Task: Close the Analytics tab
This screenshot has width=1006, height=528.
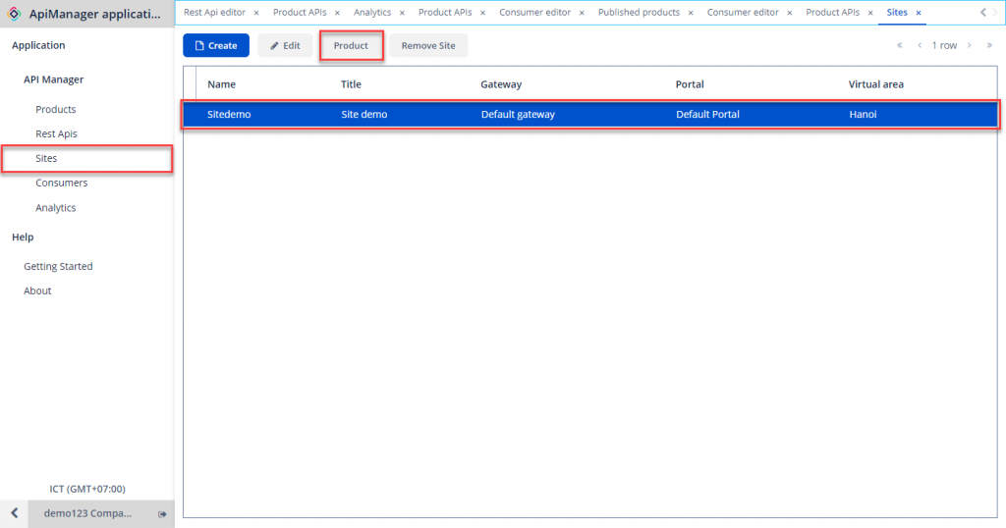Action: pos(402,13)
